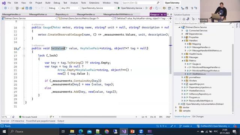Image resolution: width=240 pixels, height=135 pixels.
Task: Expand the docker solution folder
Action: pyautogui.click(x=176, y=108)
